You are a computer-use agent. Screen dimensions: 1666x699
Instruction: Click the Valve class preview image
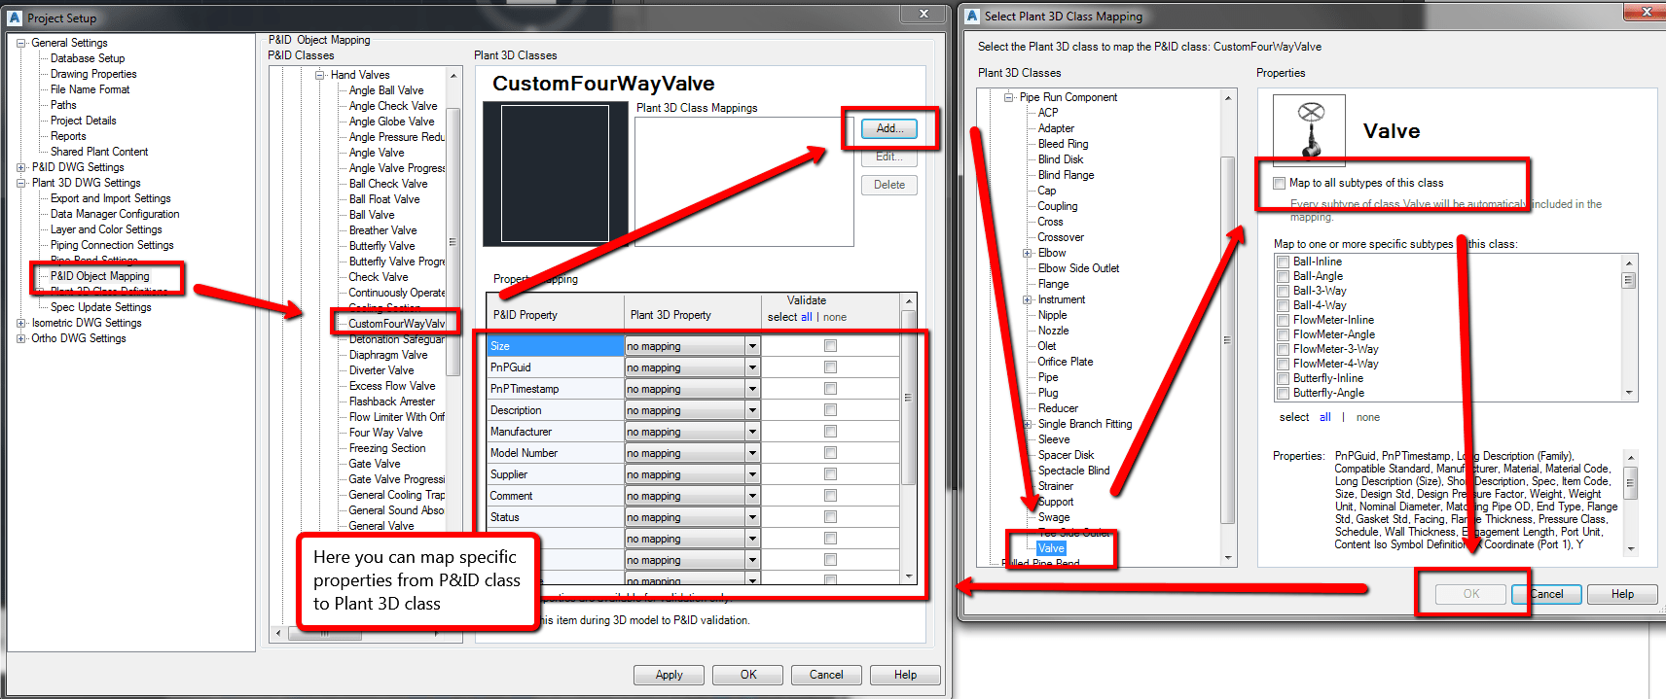point(1309,130)
